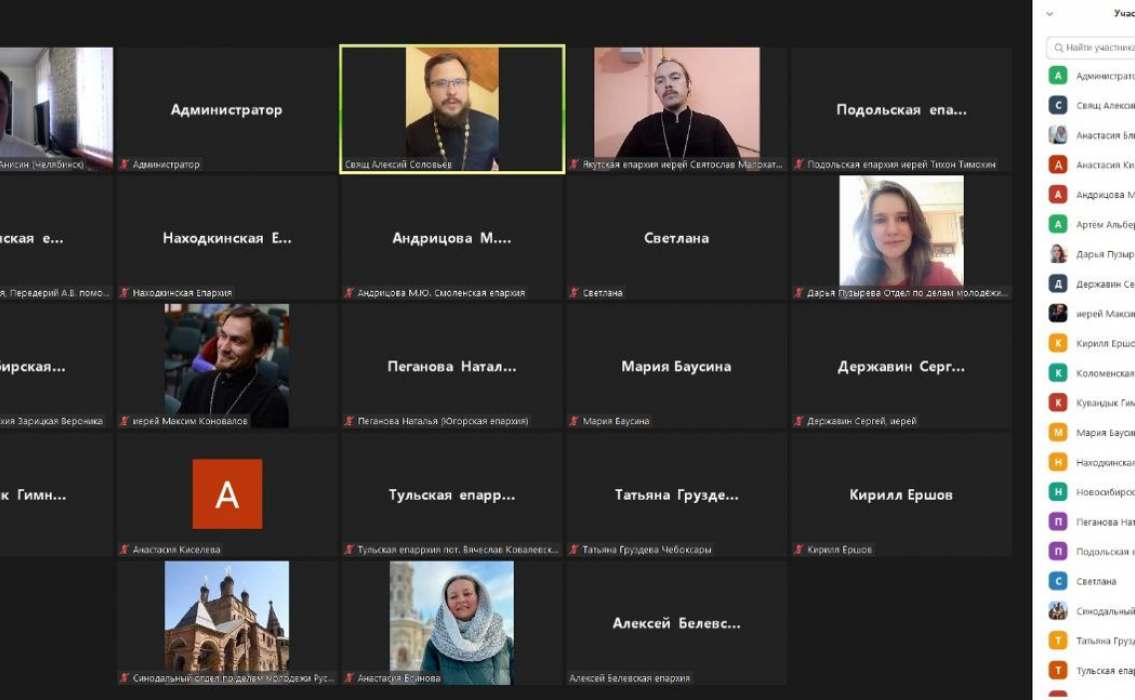The image size is (1135, 700).
Task: Click purple 'П' avatar for Пеганова in list
Action: (x=1057, y=522)
